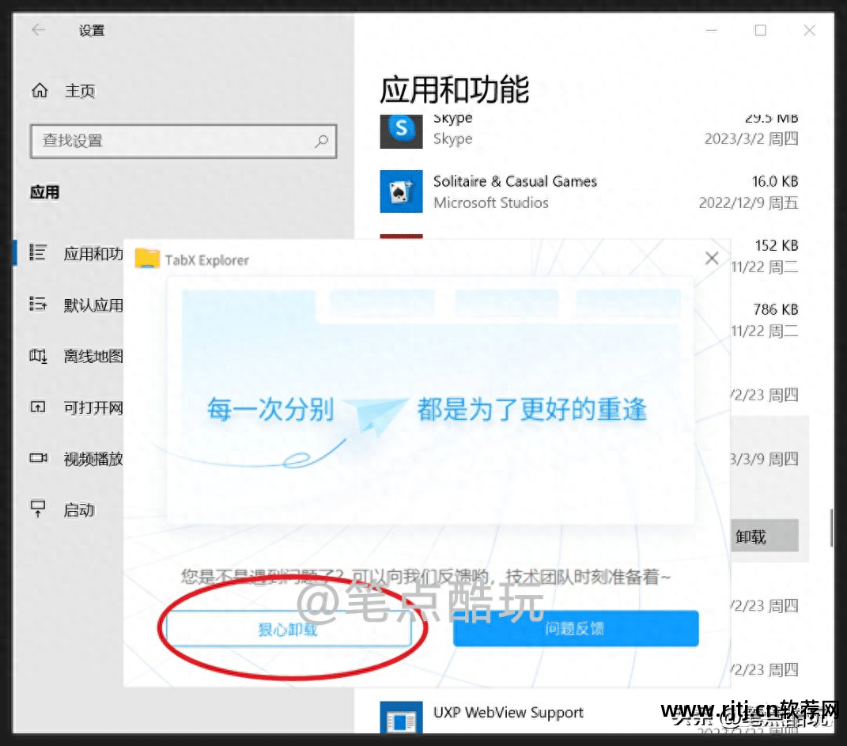The width and height of the screenshot is (847, 746).
Task: Click the 狠心卸载 uninstall button
Action: pos(289,628)
